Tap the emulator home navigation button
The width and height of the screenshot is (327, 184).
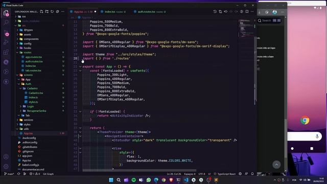pyautogui.click(x=292, y=149)
